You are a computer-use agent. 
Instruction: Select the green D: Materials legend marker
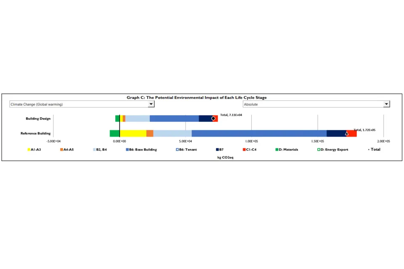(x=277, y=150)
